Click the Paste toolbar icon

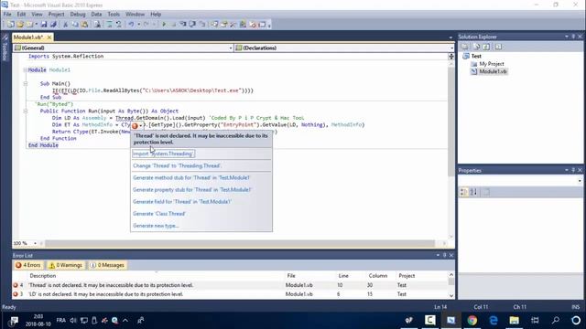(x=84, y=25)
